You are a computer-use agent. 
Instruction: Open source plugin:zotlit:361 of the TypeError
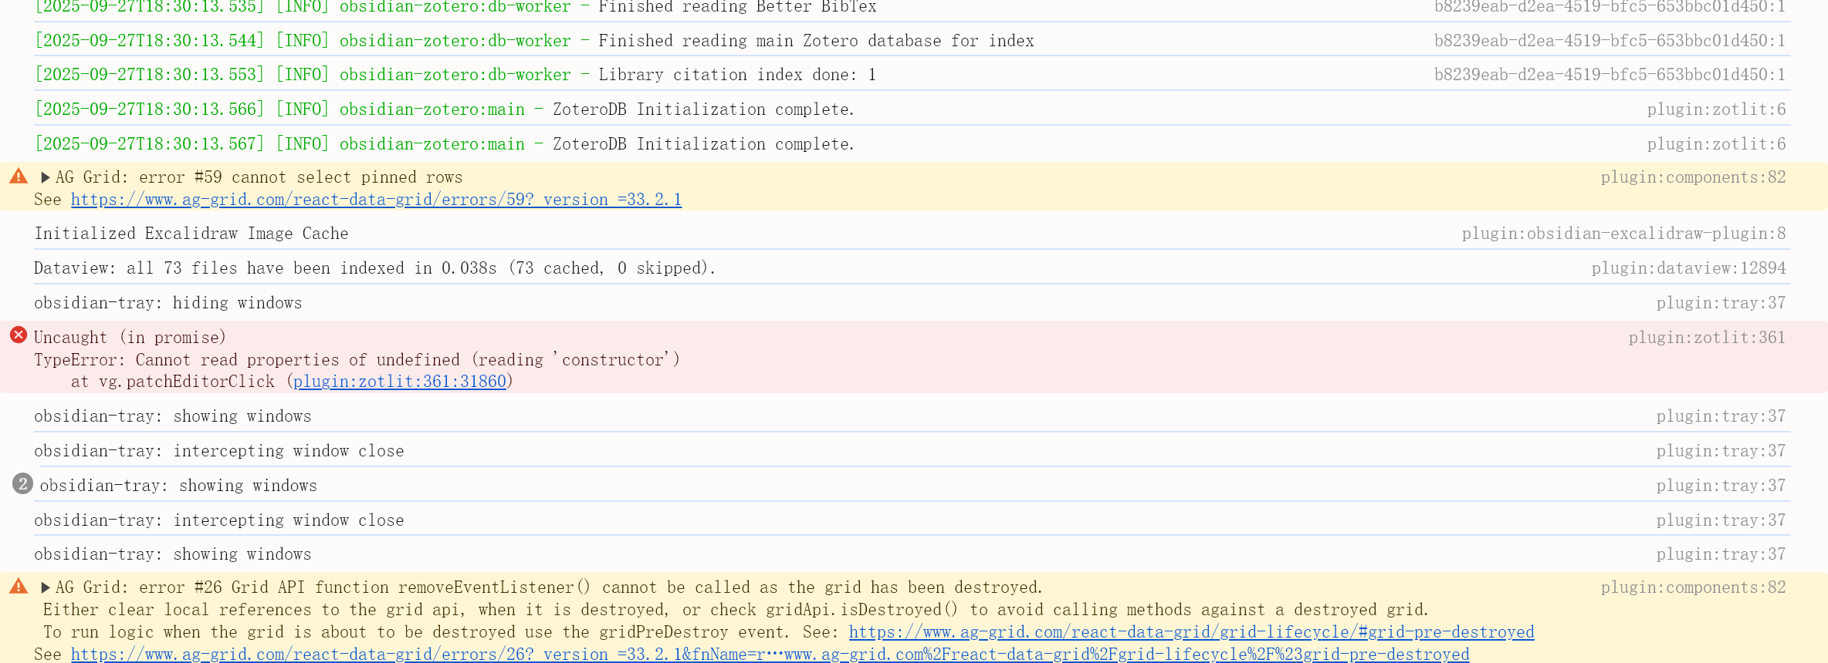pos(1707,338)
